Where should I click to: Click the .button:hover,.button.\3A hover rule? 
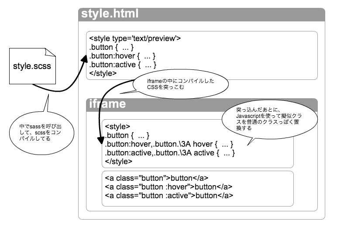point(169,144)
